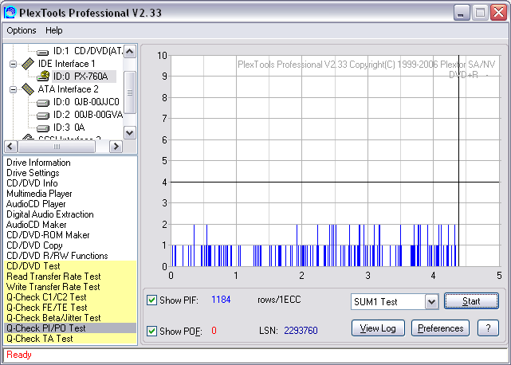This screenshot has height=365, width=511.
Task: Open AudioCD Player
Action: coord(36,204)
